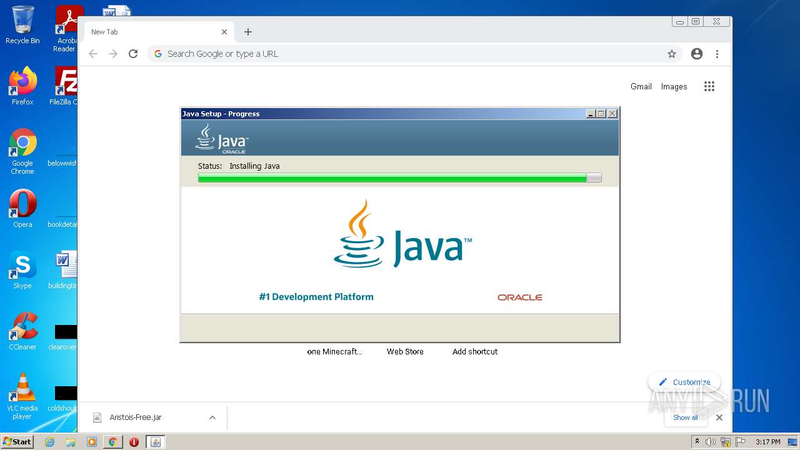The image size is (800, 450).
Task: Switch to Java installer taskbar button
Action: (156, 442)
